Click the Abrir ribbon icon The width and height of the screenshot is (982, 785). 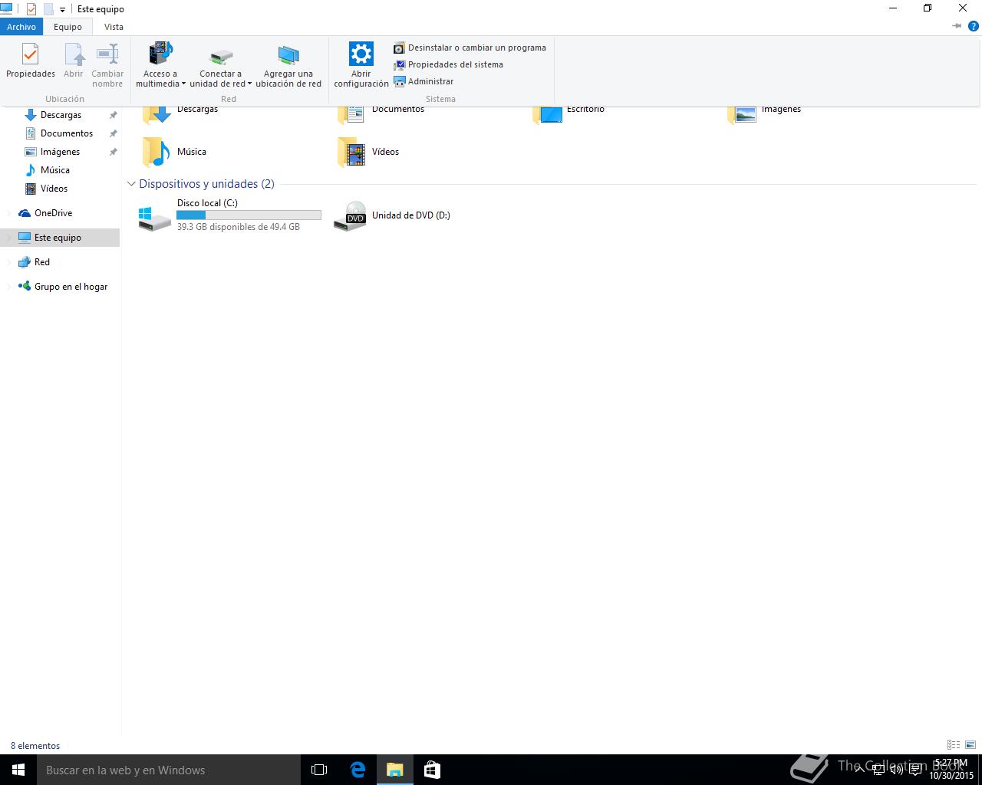click(x=74, y=55)
